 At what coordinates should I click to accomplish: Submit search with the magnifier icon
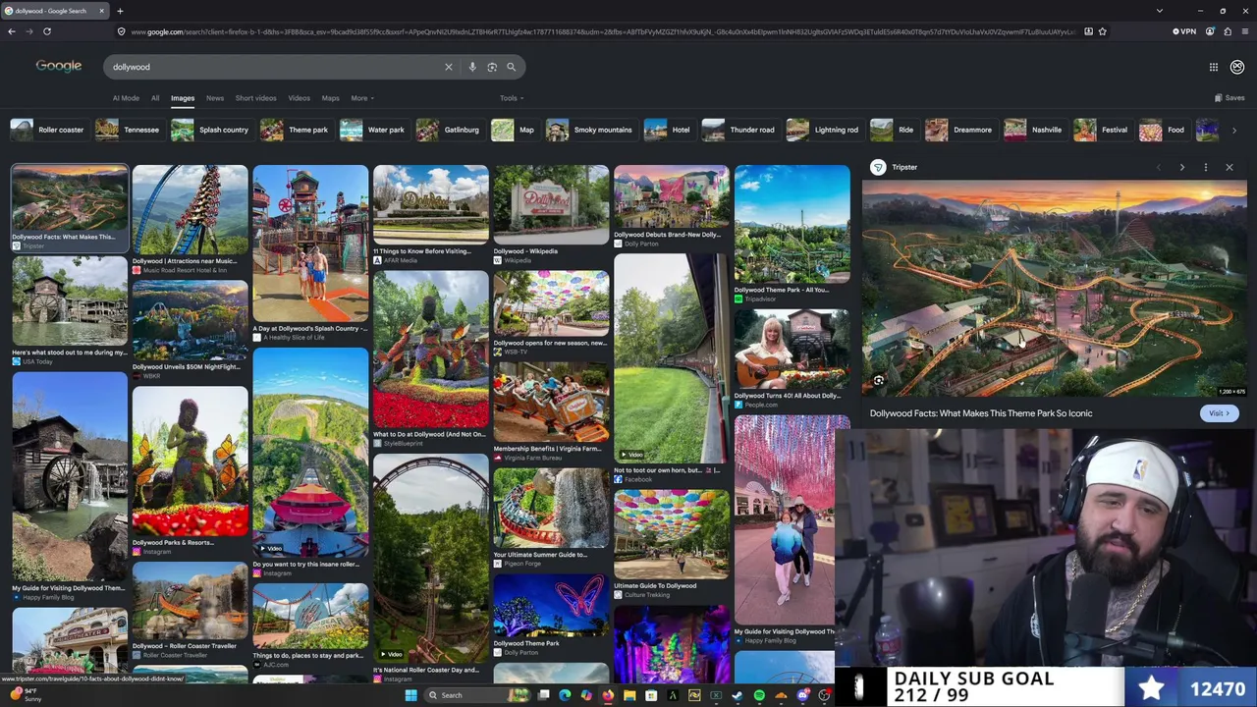click(x=511, y=67)
